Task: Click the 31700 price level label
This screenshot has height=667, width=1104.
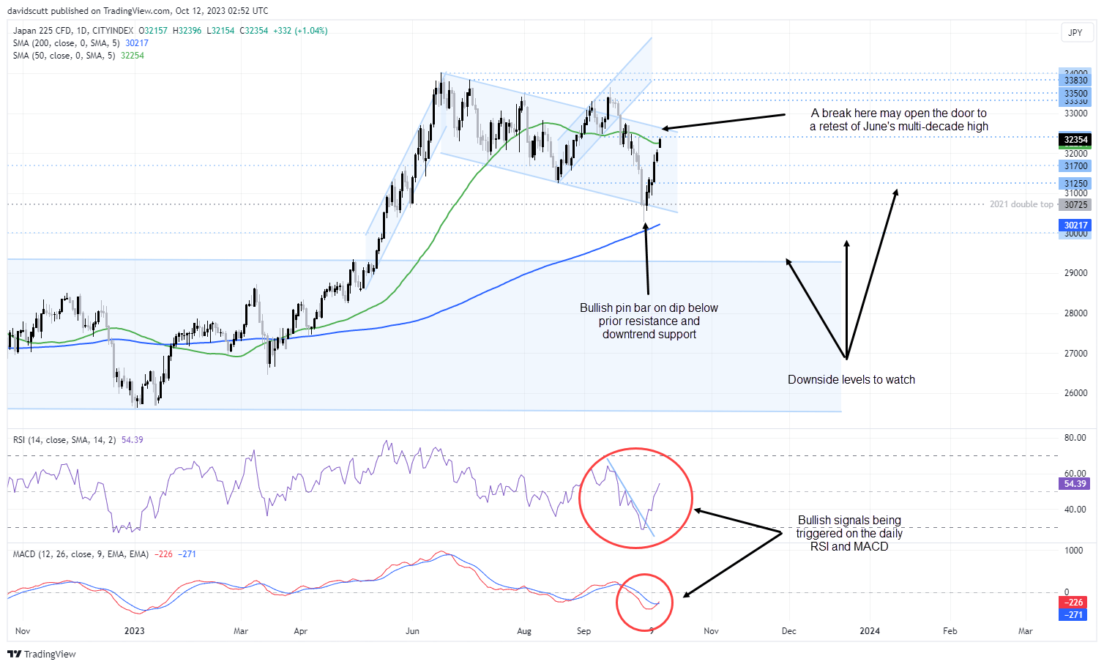Action: click(1075, 166)
